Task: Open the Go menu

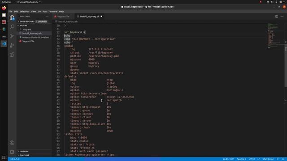Action: (39, 12)
